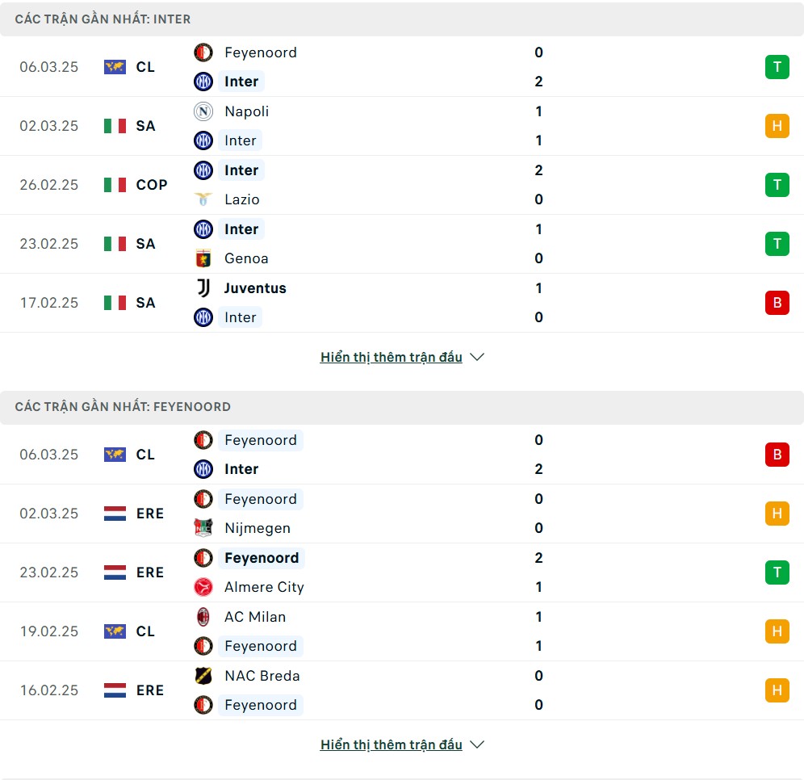Image resolution: width=804 pixels, height=780 pixels.
Task: Click the Napoli club crest icon
Action: tap(203, 111)
